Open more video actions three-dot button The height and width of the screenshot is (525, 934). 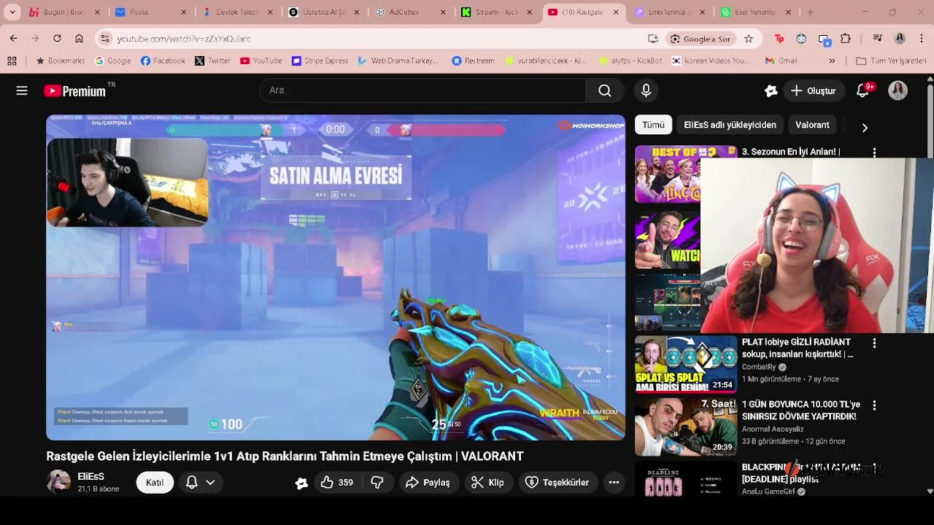(614, 483)
